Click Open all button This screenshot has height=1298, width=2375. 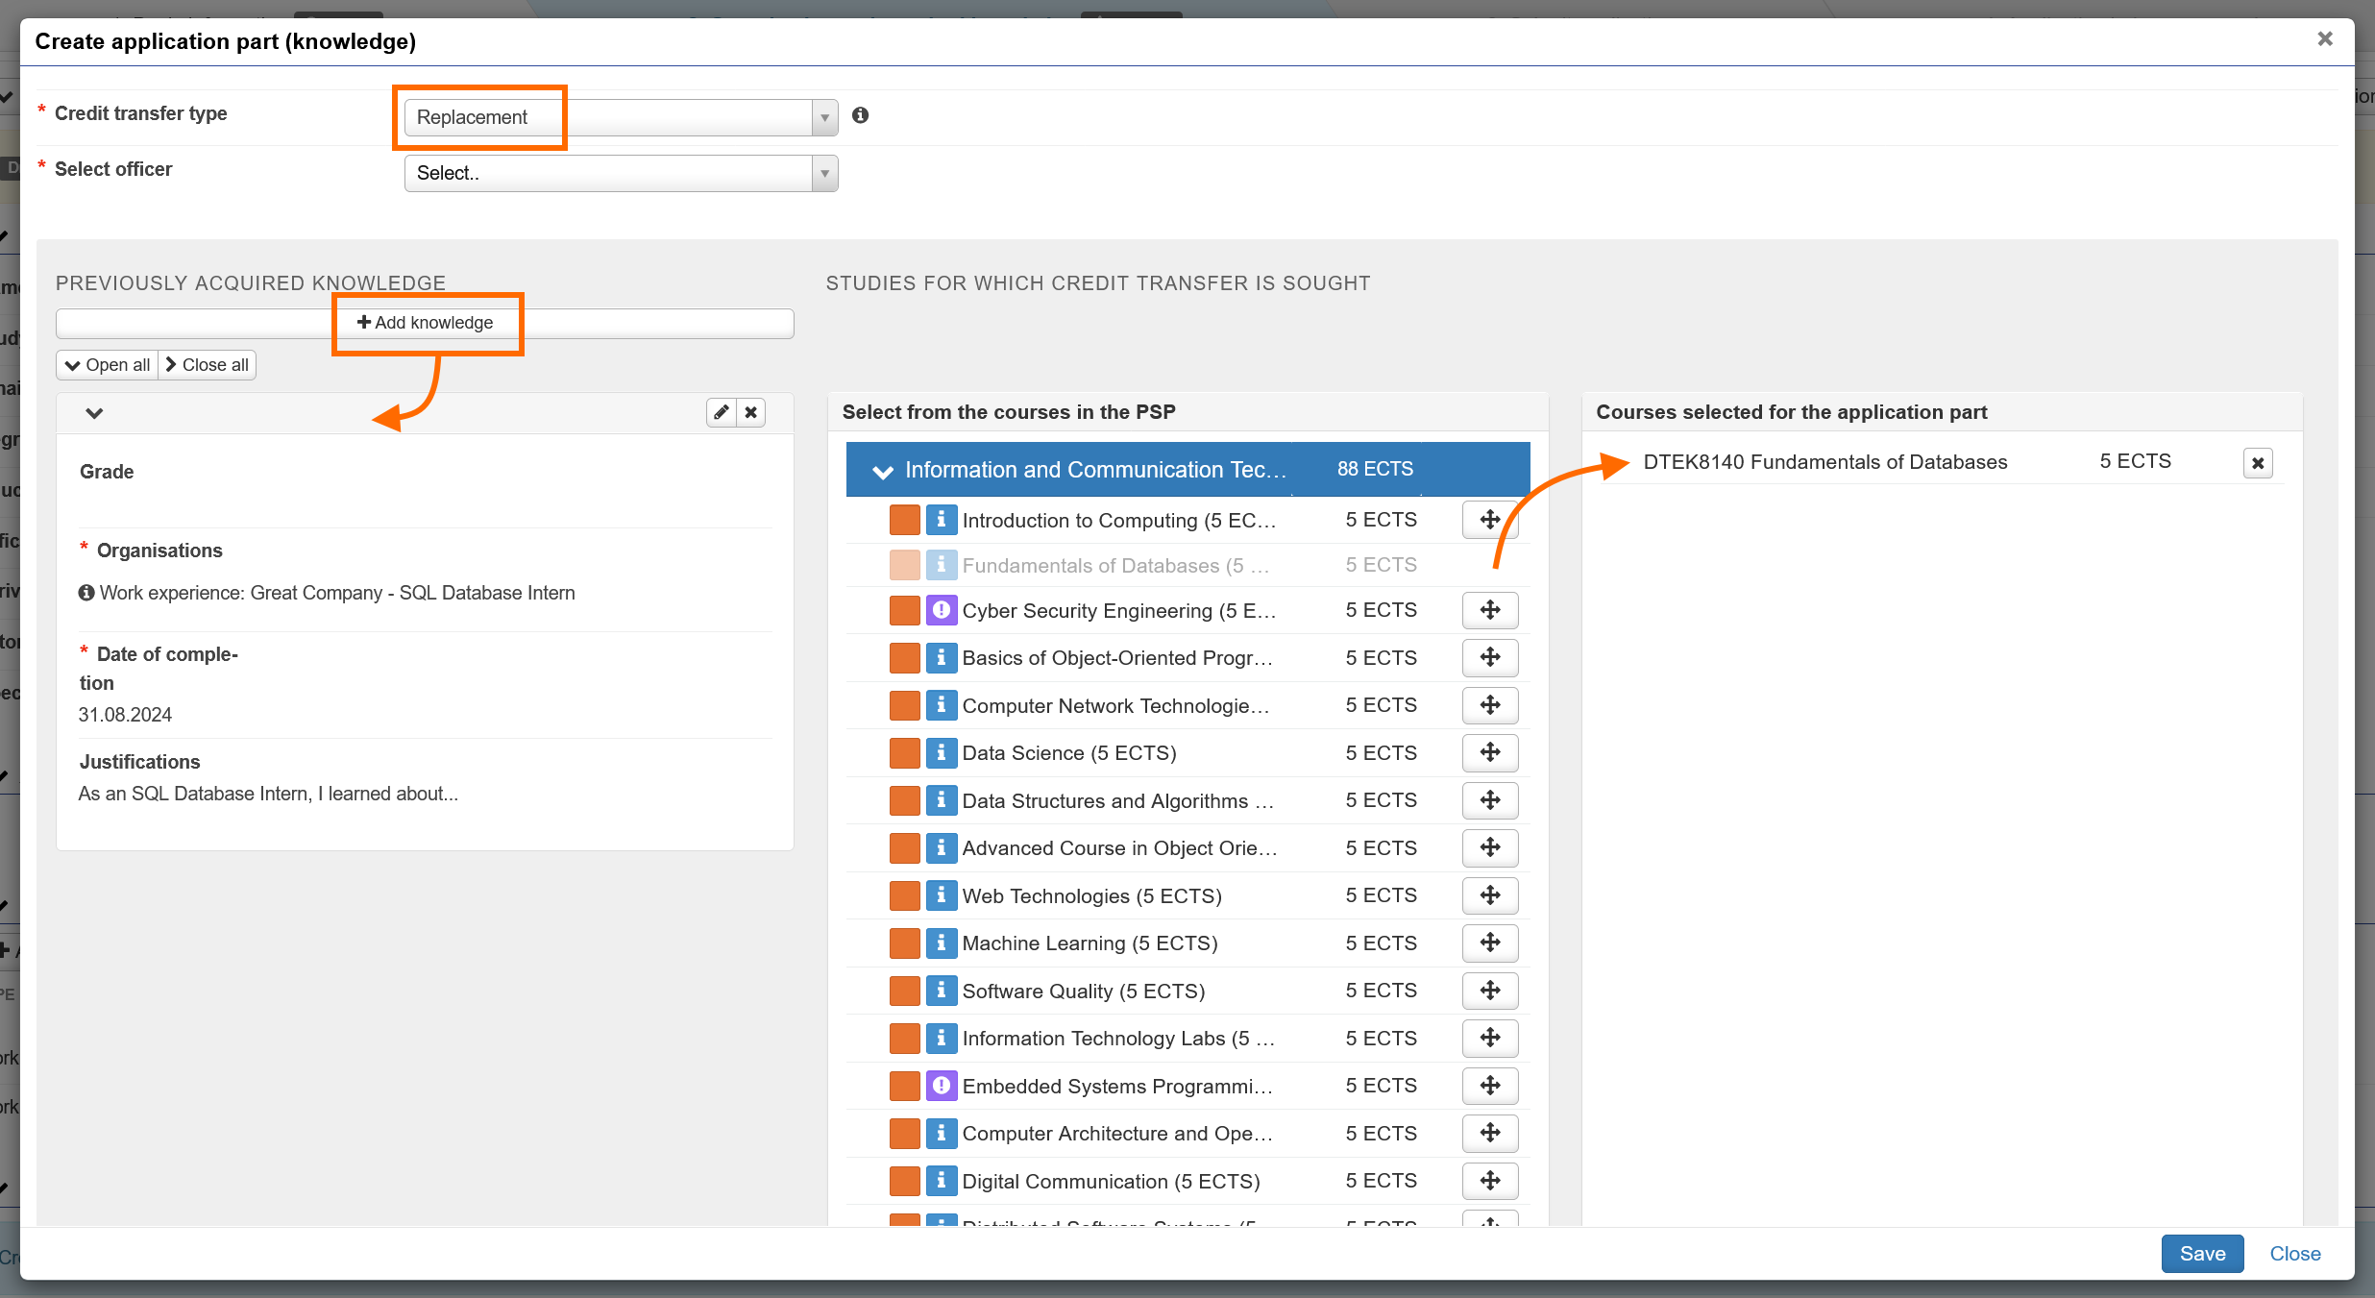[108, 365]
